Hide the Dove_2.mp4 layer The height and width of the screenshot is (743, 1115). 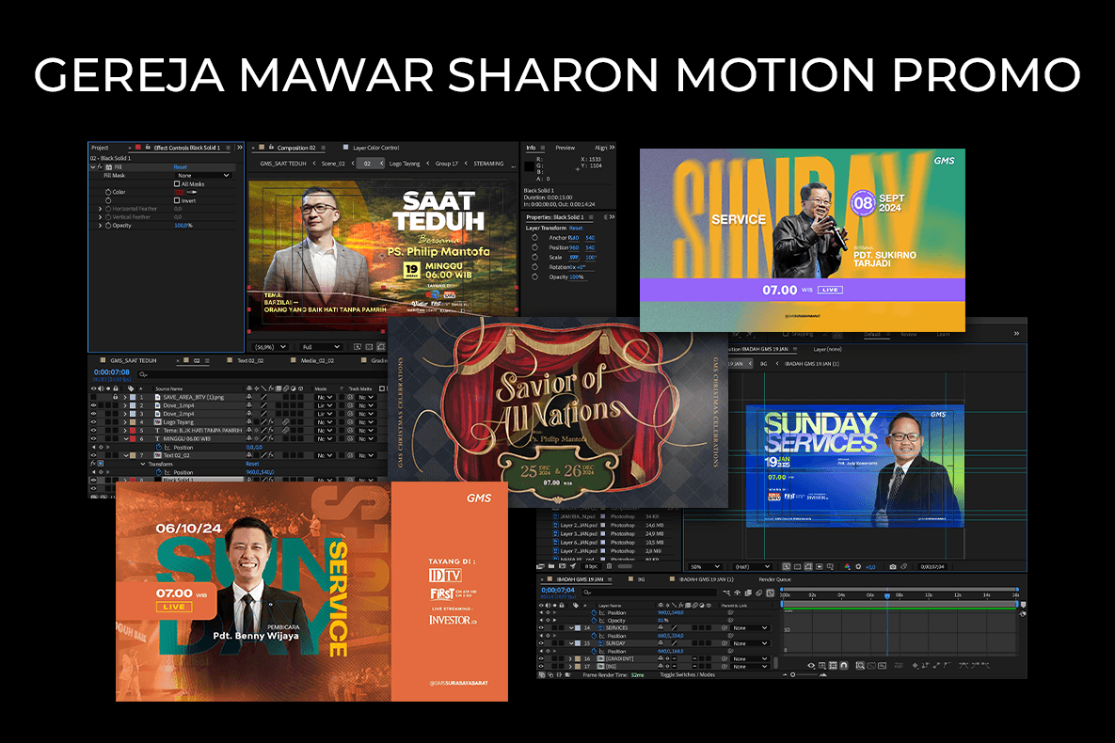click(93, 414)
